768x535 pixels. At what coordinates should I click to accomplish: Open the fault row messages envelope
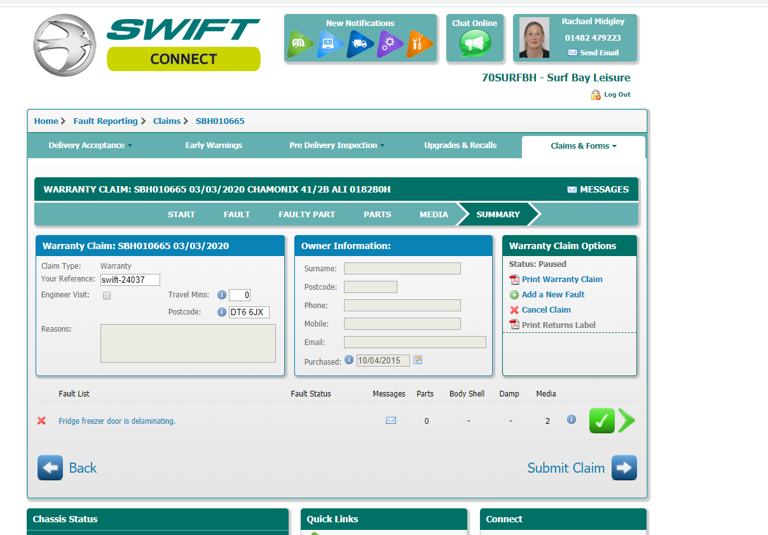tap(391, 421)
